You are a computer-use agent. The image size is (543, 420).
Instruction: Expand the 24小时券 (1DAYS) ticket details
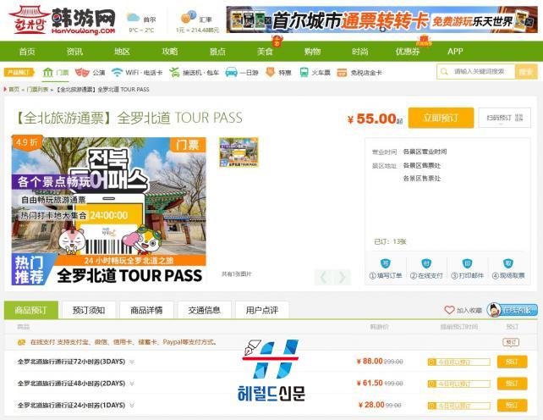[132, 406]
